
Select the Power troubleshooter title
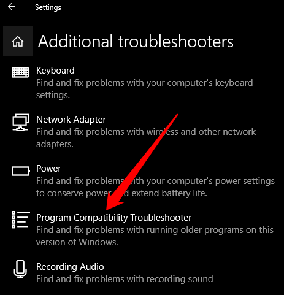(48, 169)
